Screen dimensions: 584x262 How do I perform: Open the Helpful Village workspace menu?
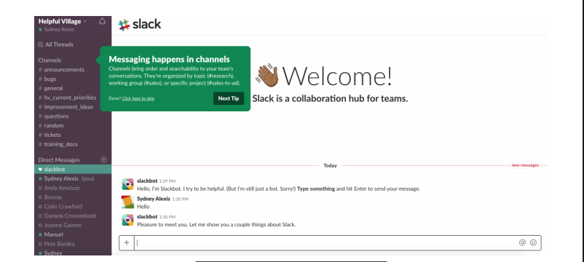coord(62,21)
